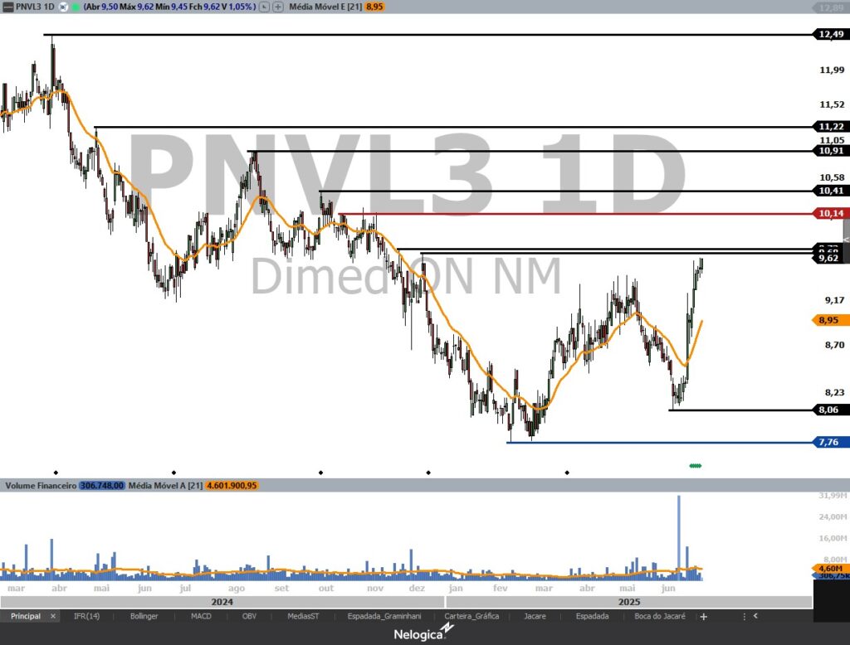Select the red 10,14 price line label
The width and height of the screenshot is (850, 645).
coord(831,213)
